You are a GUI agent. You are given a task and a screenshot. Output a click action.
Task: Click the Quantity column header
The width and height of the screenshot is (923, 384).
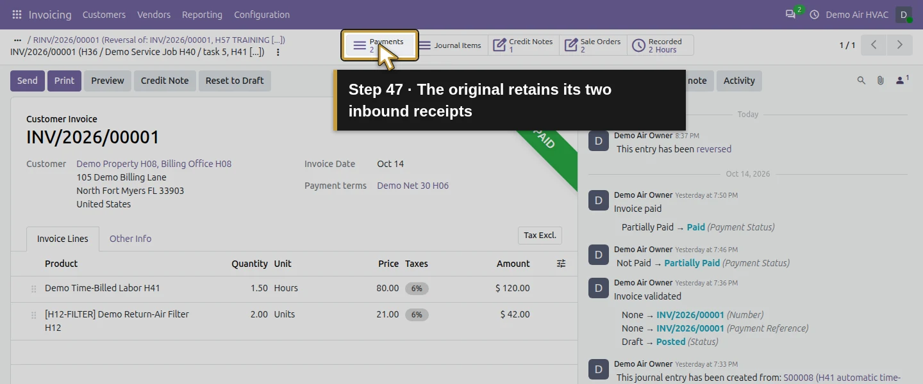[x=249, y=264]
